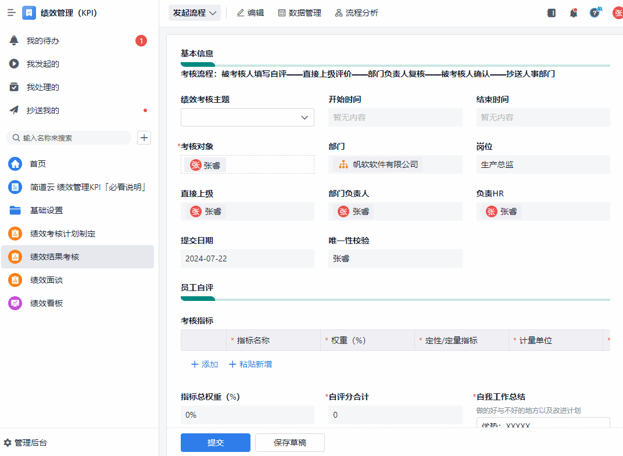Click the flow icon for 流程分析

[x=338, y=13]
